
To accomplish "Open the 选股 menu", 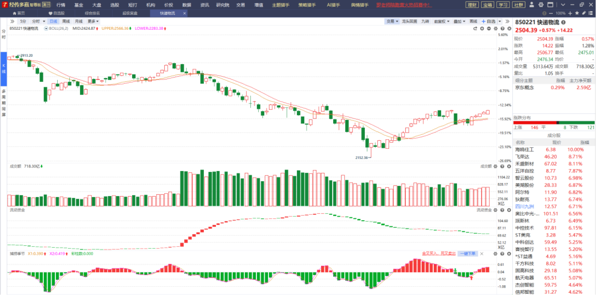I will pyautogui.click(x=114, y=5).
